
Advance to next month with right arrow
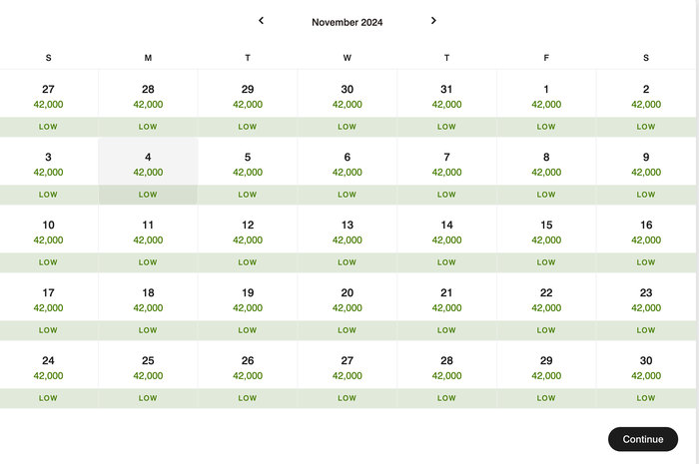pyautogui.click(x=433, y=21)
